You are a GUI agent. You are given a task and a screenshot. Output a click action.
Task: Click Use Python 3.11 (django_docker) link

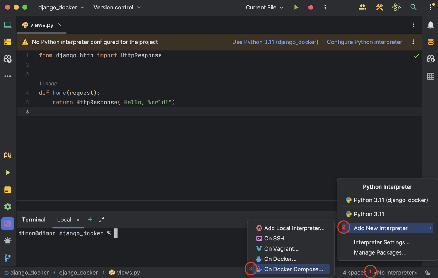pos(275,42)
